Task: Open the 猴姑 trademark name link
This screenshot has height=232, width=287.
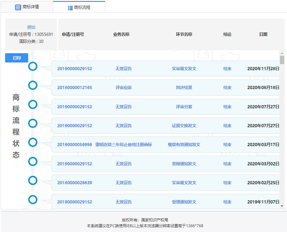Action: click(x=31, y=27)
